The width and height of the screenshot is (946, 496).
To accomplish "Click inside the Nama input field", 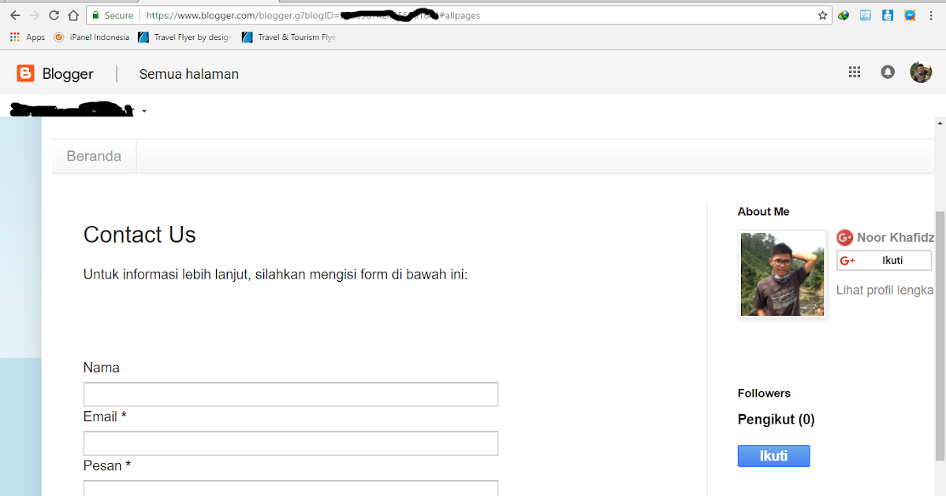I will point(290,394).
